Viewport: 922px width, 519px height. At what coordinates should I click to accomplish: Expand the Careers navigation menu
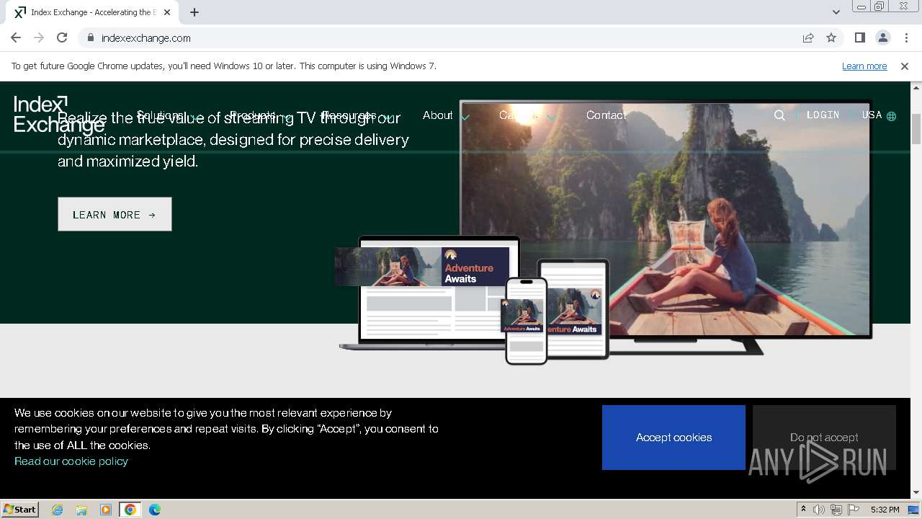pos(527,115)
